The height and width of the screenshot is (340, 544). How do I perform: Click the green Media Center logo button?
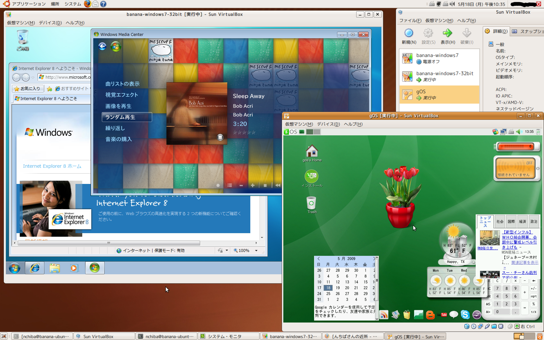coord(116,47)
